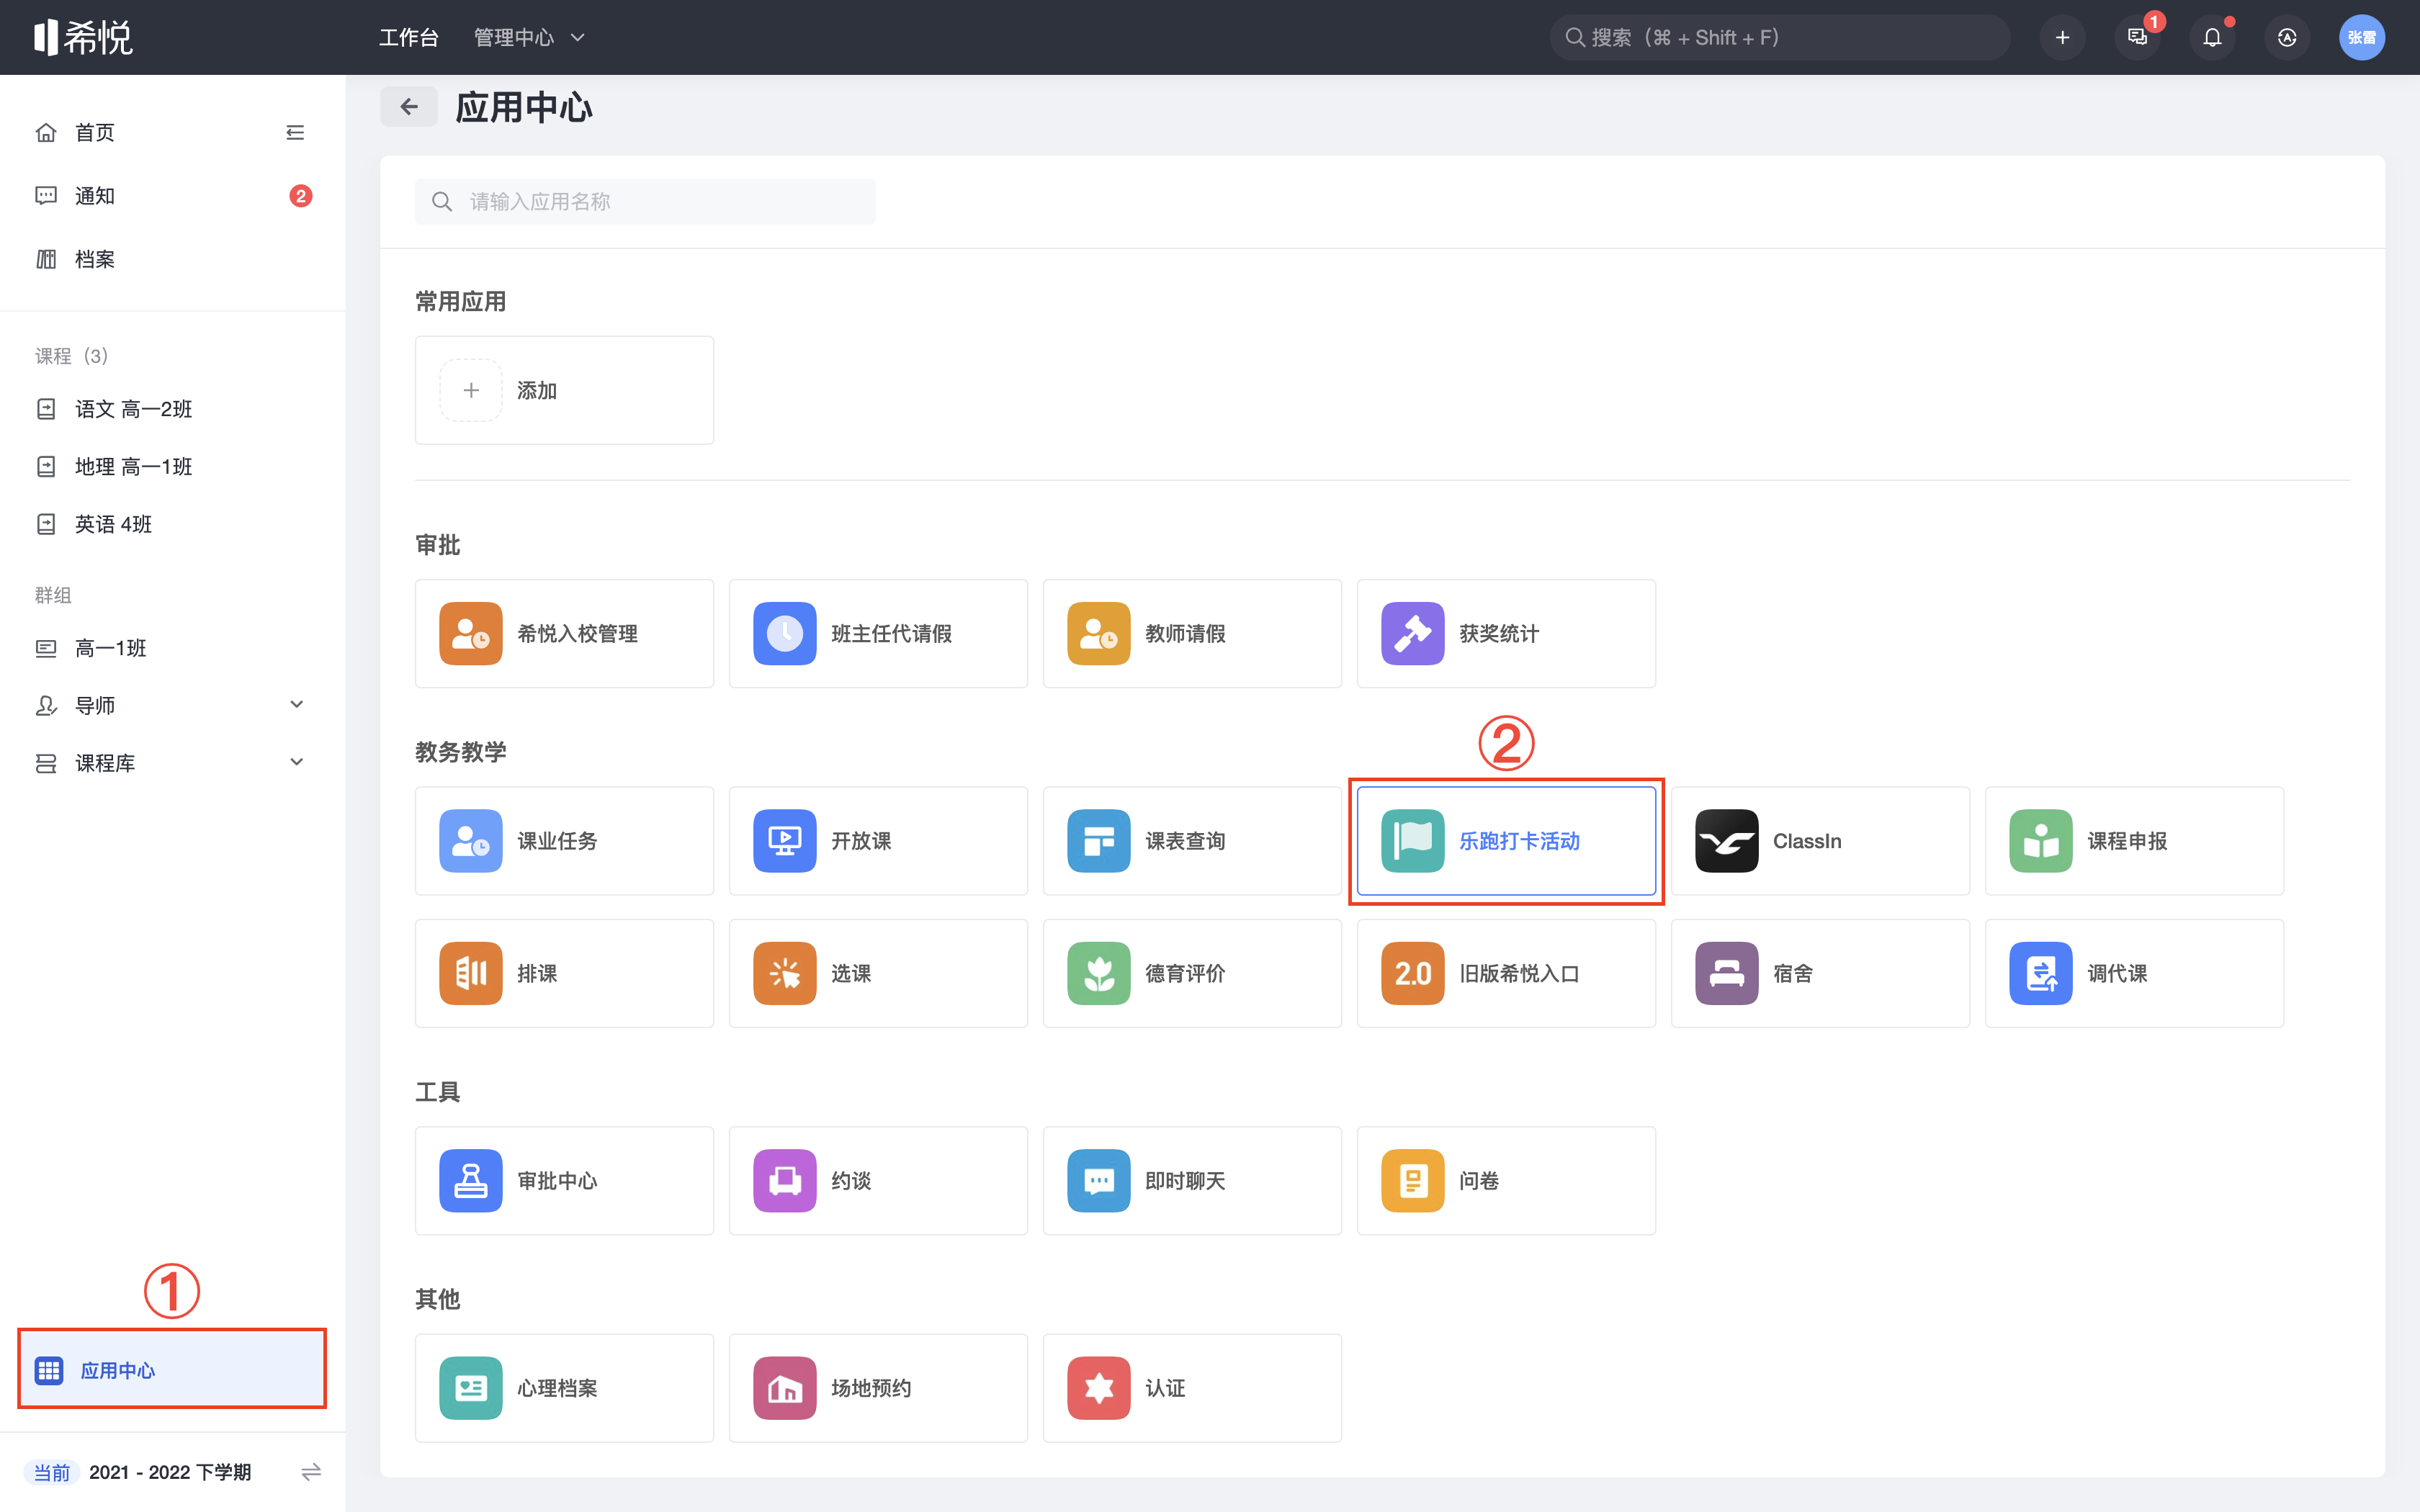Switch to the 工作台 tab
The height and width of the screenshot is (1512, 2420).
[x=409, y=37]
